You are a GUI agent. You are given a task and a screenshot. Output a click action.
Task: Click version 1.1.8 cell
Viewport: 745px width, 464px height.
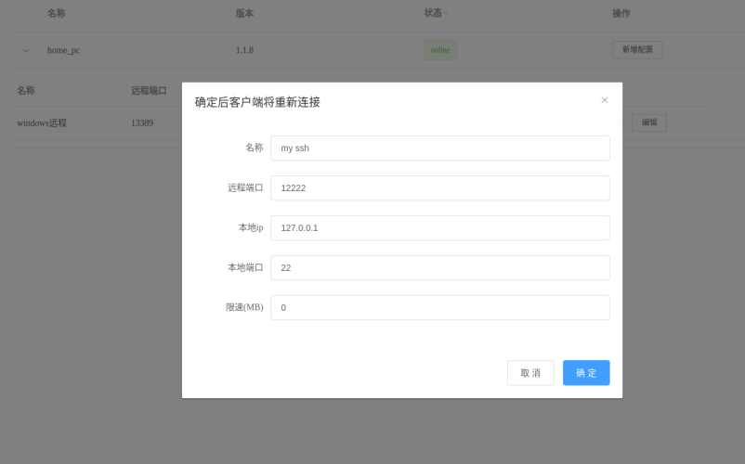point(244,50)
